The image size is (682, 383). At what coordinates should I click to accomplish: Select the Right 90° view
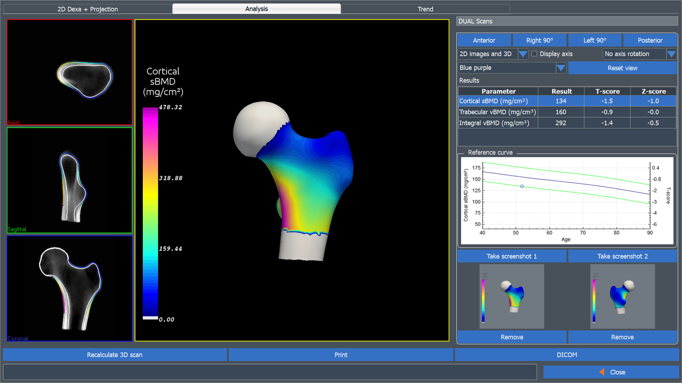[x=539, y=40]
